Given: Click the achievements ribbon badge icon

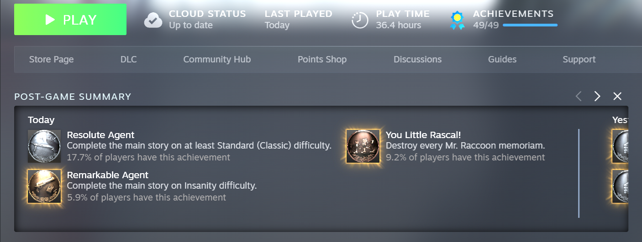Looking at the screenshot, I should pyautogui.click(x=457, y=20).
